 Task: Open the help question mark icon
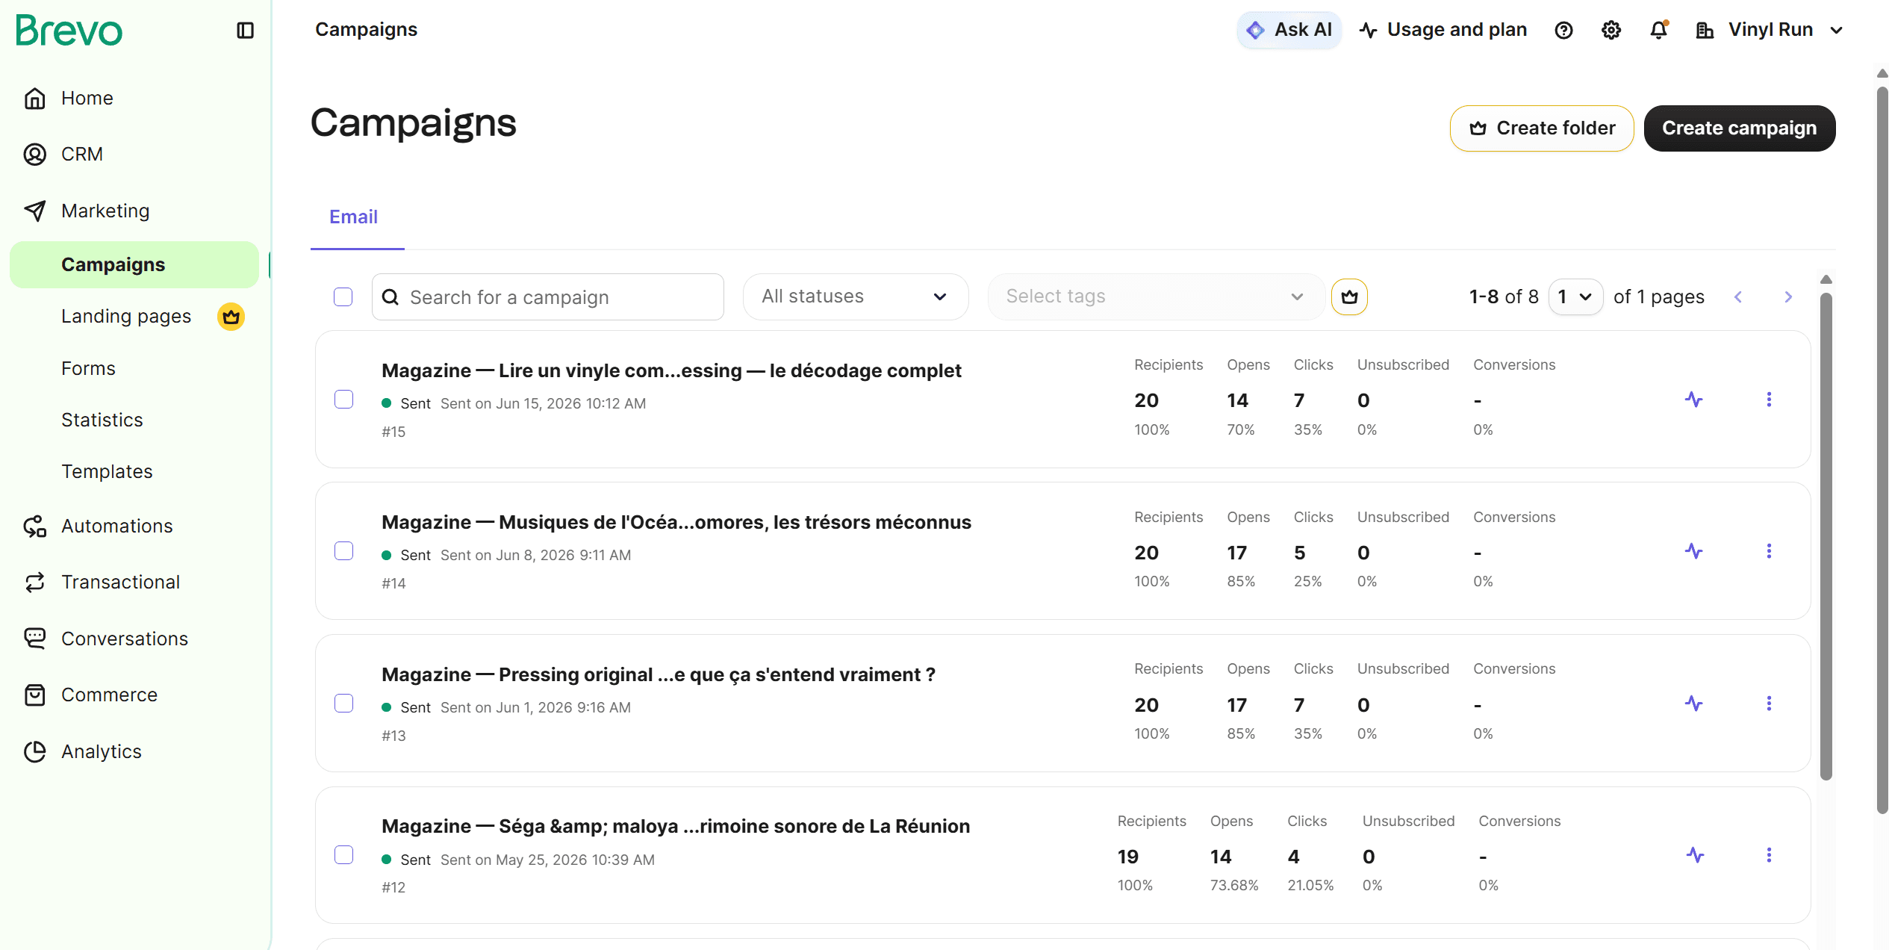(1563, 30)
